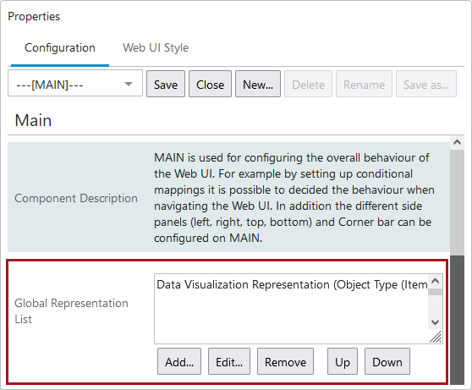Viewport: 472px width, 390px height.
Task: Edit the selected representation entry
Action: 229,361
